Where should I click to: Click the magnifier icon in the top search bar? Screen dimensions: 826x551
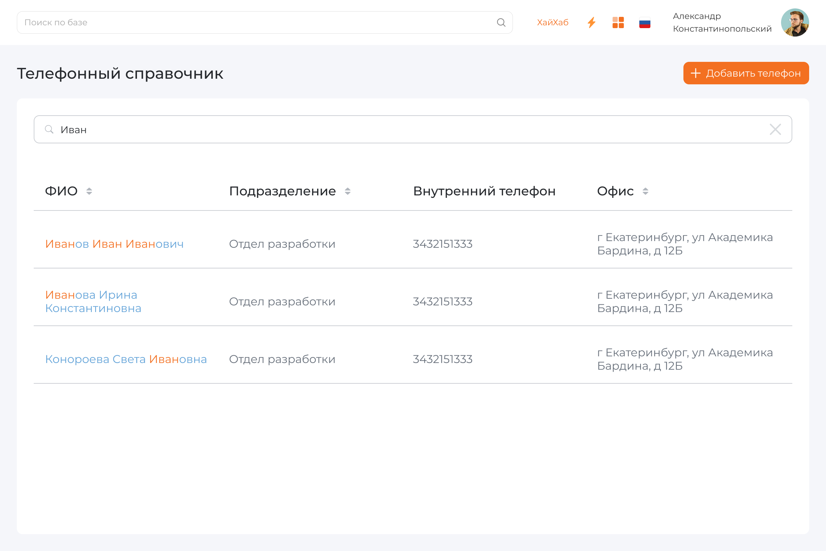501,22
